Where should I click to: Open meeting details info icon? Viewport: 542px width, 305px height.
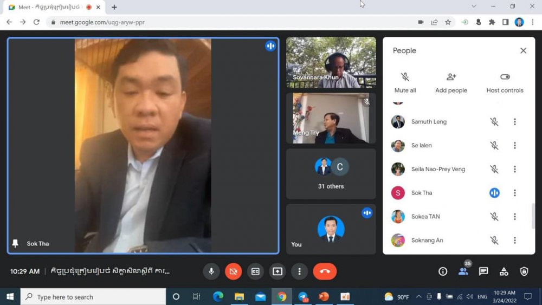tap(443, 271)
